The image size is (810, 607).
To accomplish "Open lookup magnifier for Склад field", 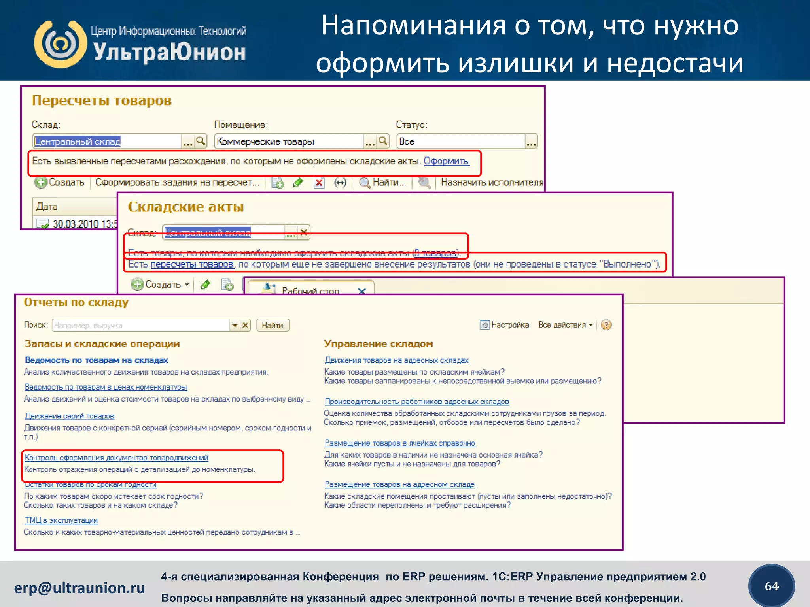I will pyautogui.click(x=201, y=141).
